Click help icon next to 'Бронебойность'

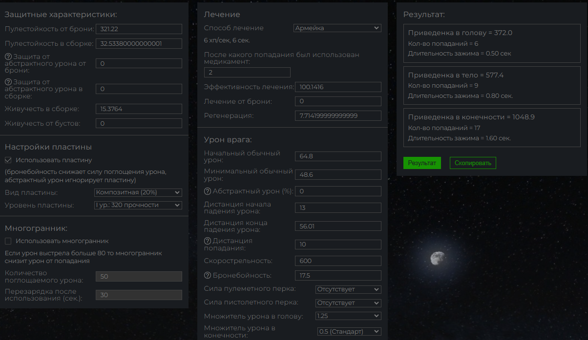[x=208, y=276]
